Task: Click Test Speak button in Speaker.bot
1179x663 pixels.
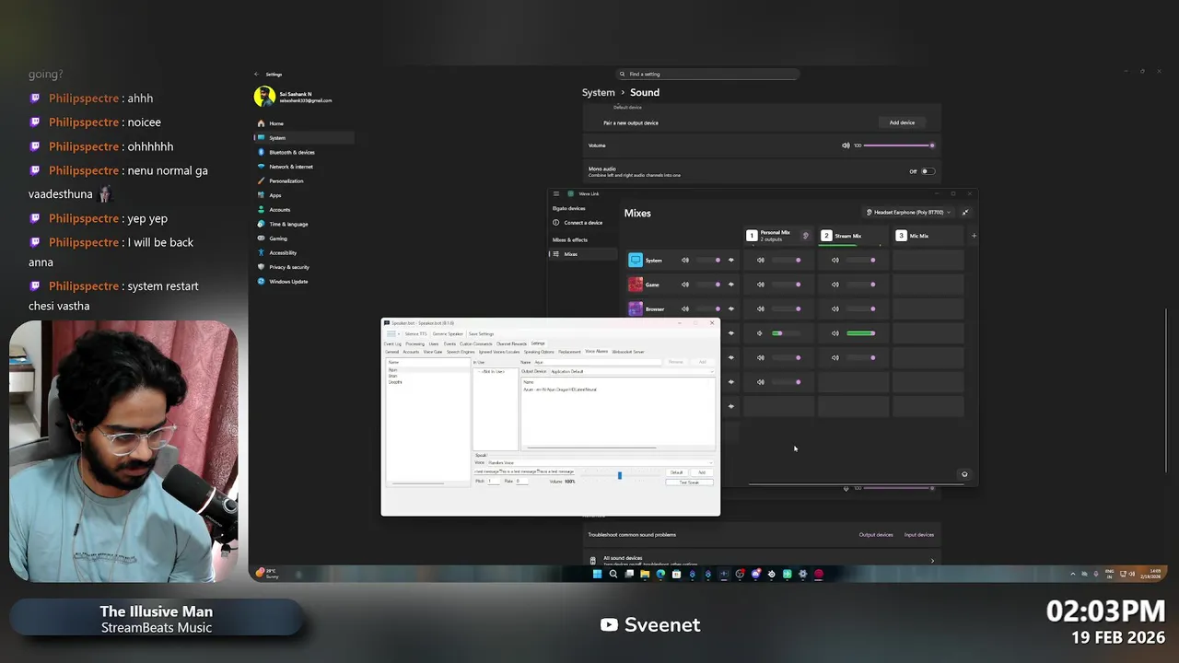Action: point(689,482)
